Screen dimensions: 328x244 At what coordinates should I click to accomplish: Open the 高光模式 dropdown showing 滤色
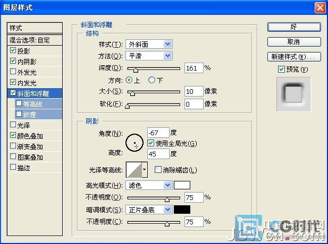tap(149, 185)
